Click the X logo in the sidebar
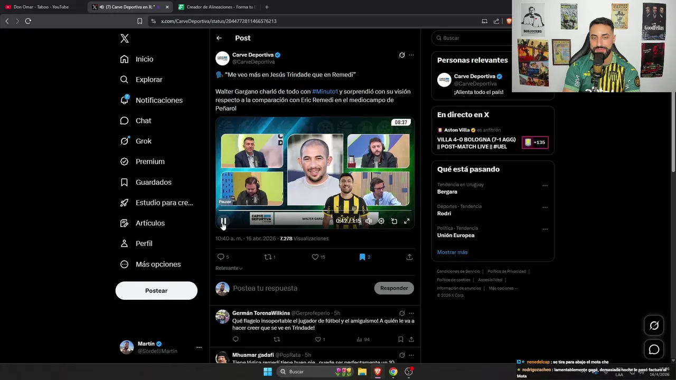 pos(124,39)
